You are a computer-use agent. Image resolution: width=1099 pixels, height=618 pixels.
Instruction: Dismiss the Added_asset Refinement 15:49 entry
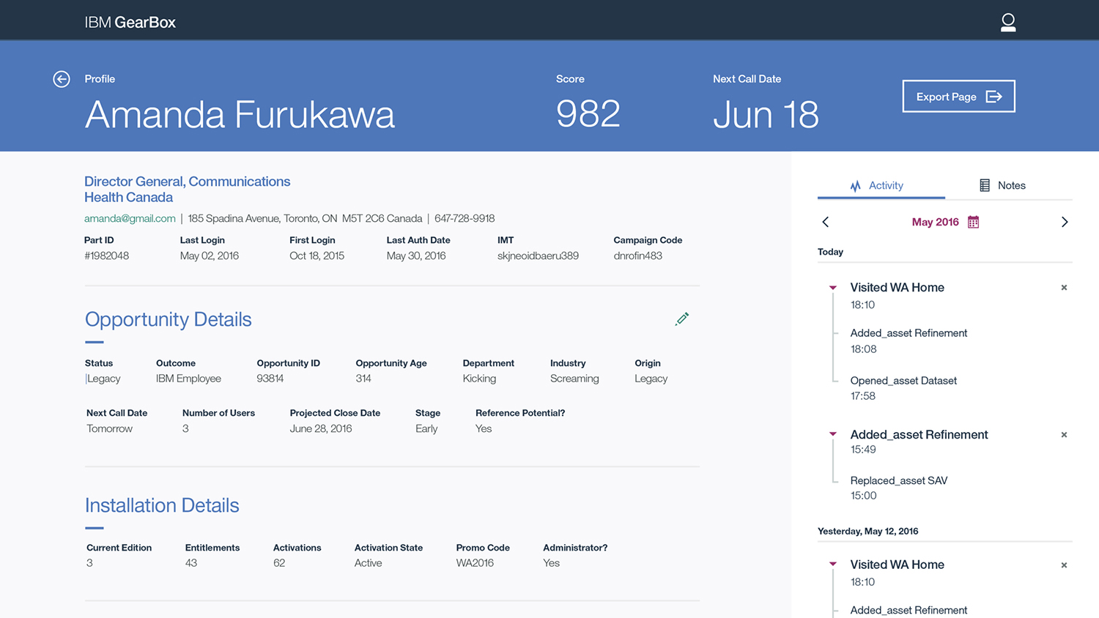1064,435
